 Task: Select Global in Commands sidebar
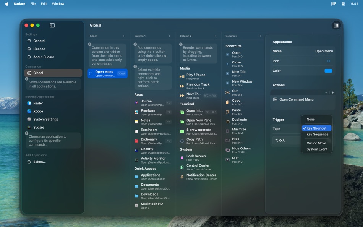(53, 73)
